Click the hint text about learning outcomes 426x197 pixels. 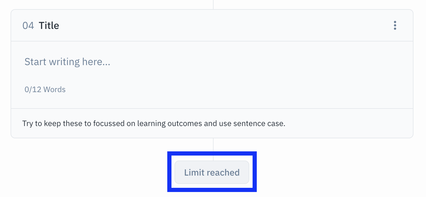[x=154, y=123]
